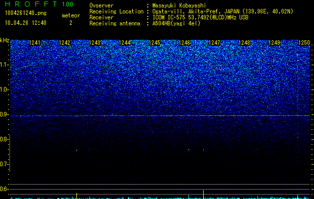The height and width of the screenshot is (199, 314).
Task: Click the meteor count value 2
Action: pyautogui.click(x=71, y=23)
